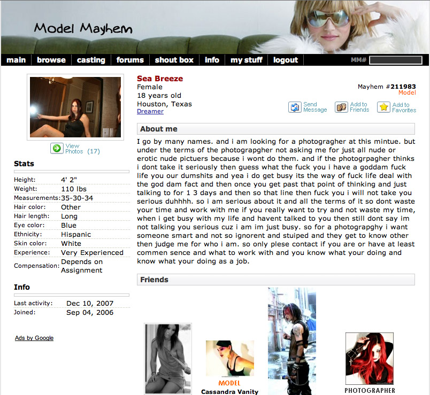The image size is (430, 395).
Task: Open Sea Breeze profile photo thumbnail
Action: (x=75, y=107)
